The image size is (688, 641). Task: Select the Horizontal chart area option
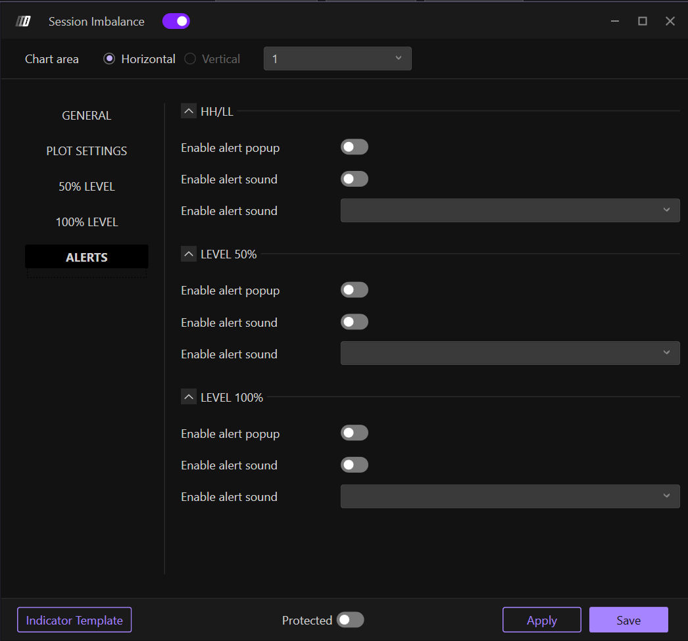pos(109,59)
